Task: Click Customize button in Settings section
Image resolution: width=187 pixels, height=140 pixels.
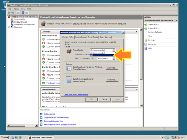Action: coord(112,68)
